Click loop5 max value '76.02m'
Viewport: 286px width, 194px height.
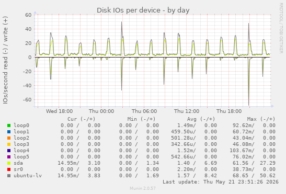[244, 156]
